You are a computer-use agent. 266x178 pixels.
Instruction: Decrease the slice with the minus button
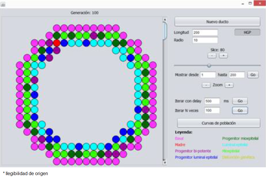212,56
